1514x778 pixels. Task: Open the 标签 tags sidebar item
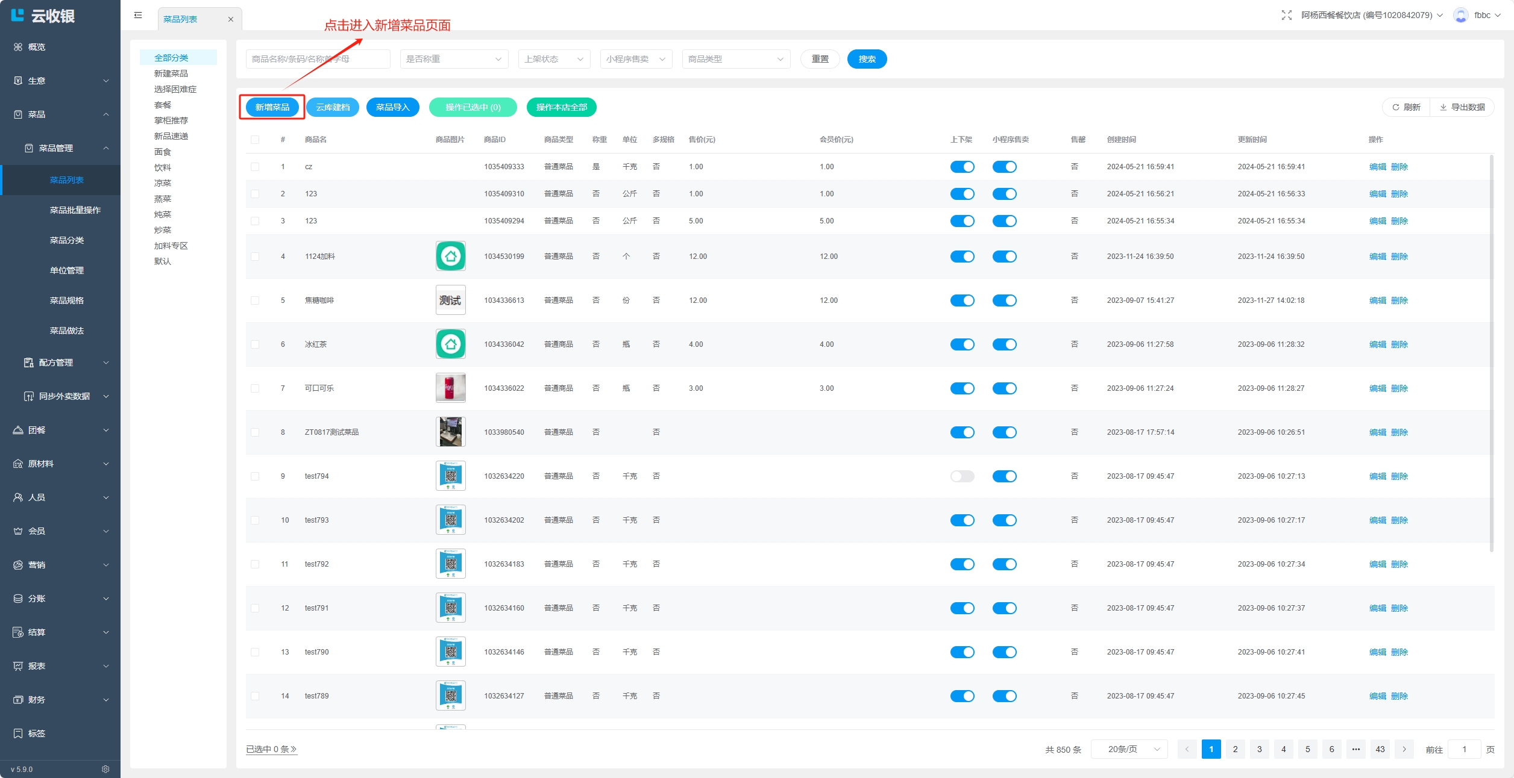point(36,733)
